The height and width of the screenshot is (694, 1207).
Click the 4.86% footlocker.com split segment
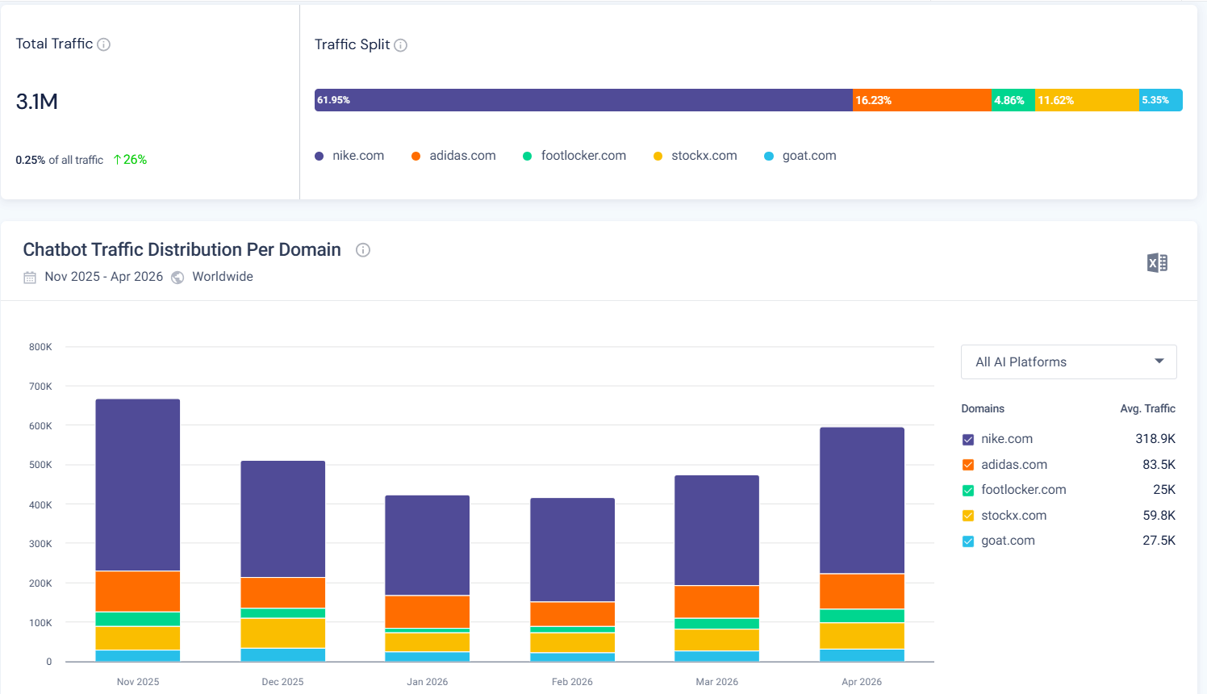point(1013,100)
